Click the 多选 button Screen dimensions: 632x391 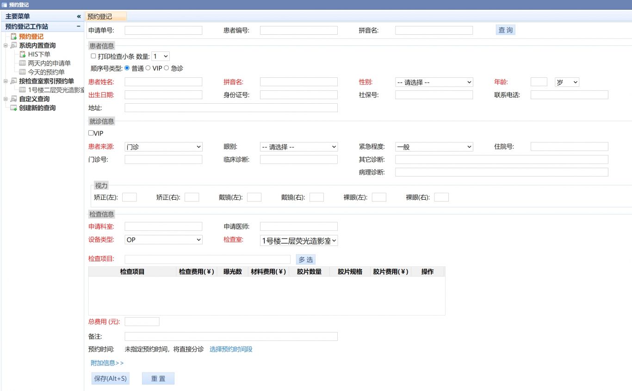click(305, 259)
